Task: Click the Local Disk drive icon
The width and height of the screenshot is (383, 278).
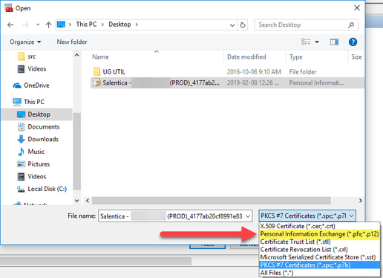Action: point(21,189)
